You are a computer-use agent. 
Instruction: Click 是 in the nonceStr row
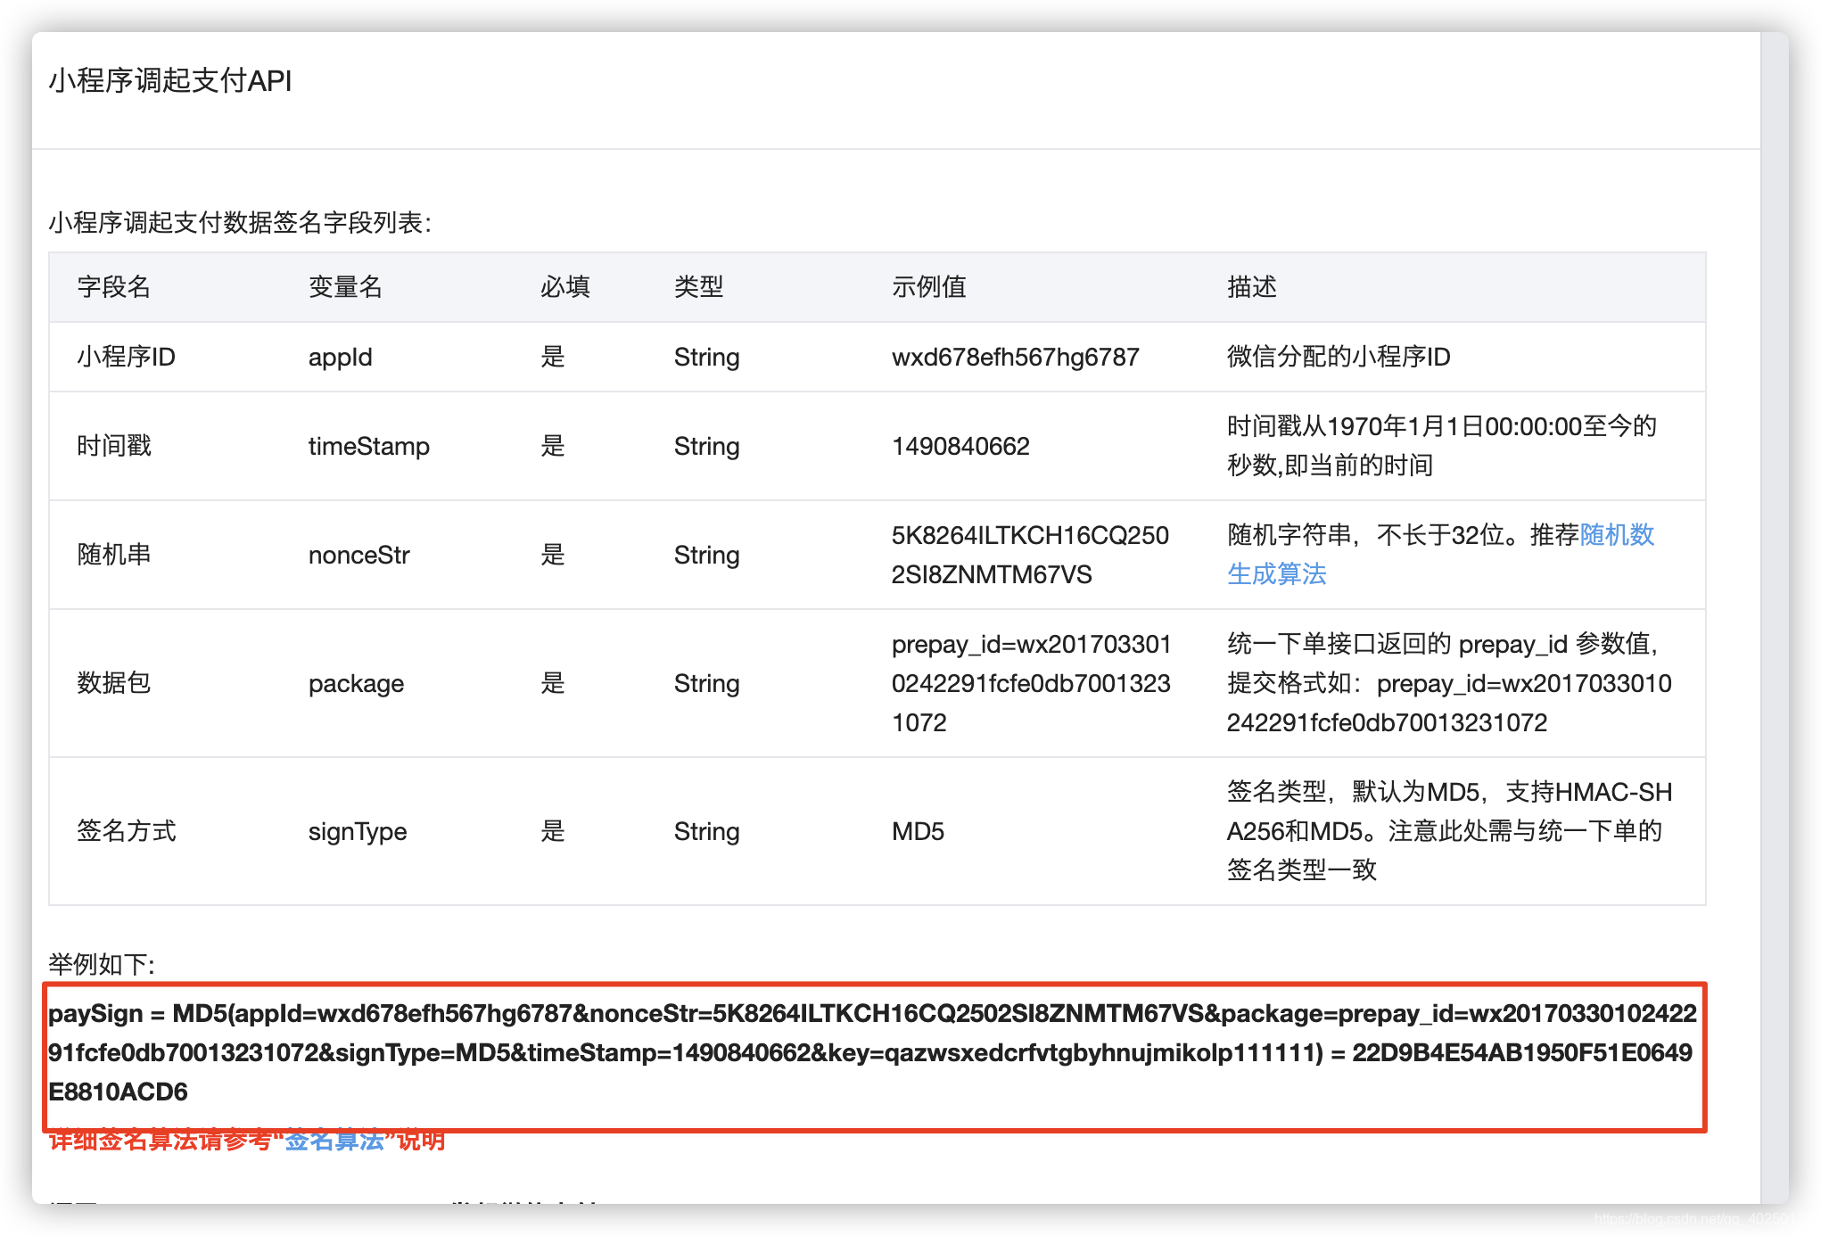pyautogui.click(x=553, y=555)
